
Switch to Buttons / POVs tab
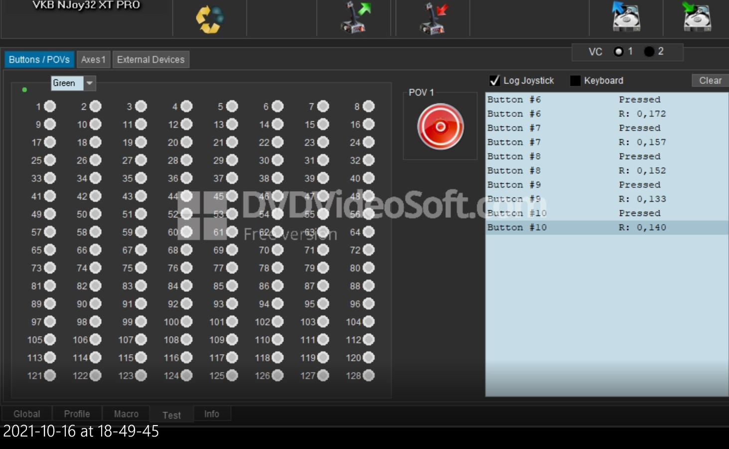[x=39, y=59]
